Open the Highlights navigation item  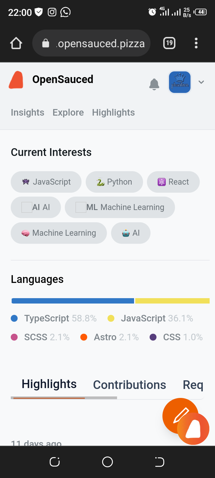coord(113,113)
